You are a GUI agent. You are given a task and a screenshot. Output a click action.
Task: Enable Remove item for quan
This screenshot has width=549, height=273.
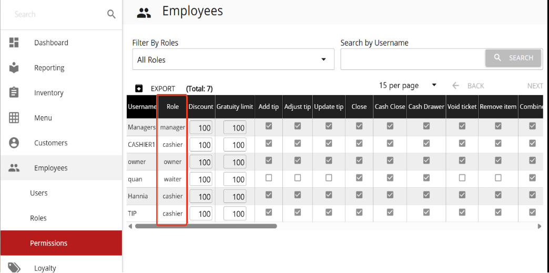click(498, 178)
